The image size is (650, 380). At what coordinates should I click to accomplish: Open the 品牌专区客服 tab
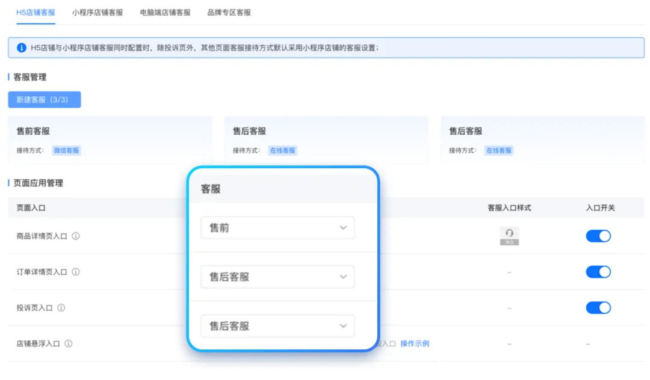[229, 12]
